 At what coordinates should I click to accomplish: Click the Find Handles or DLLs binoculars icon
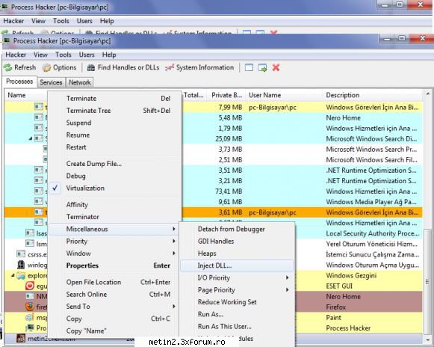pos(91,67)
